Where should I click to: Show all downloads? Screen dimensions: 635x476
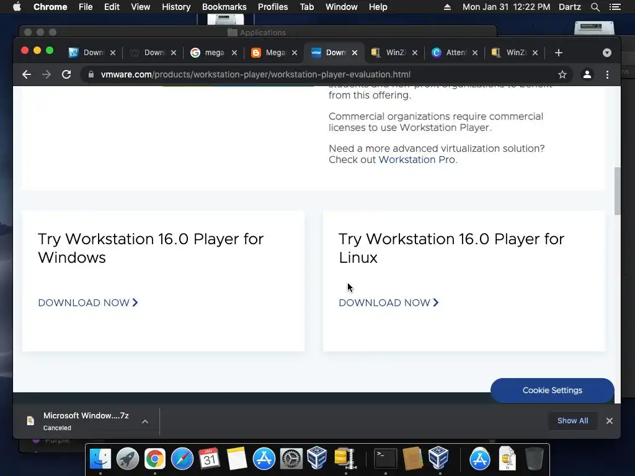[572, 421]
